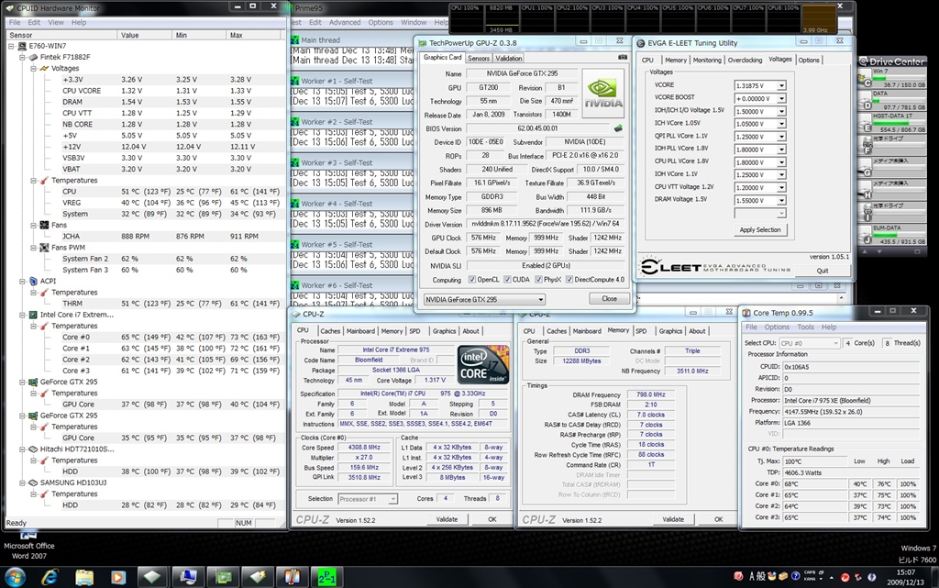The image size is (939, 588).
Task: Toggle the PhysX checkbox in GPU-Z
Action: click(x=538, y=280)
